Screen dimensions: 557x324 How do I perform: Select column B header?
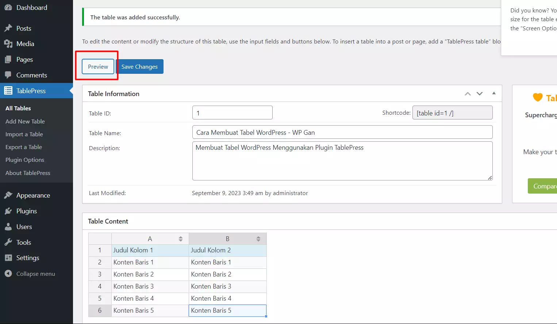pos(227,239)
